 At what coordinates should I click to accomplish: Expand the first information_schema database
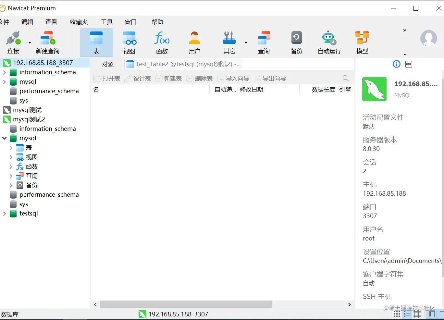pyautogui.click(x=5, y=72)
